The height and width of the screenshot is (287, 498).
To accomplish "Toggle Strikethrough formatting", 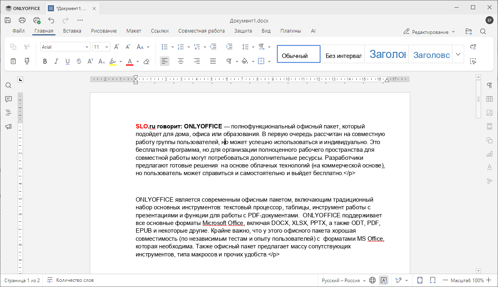I will [79, 61].
